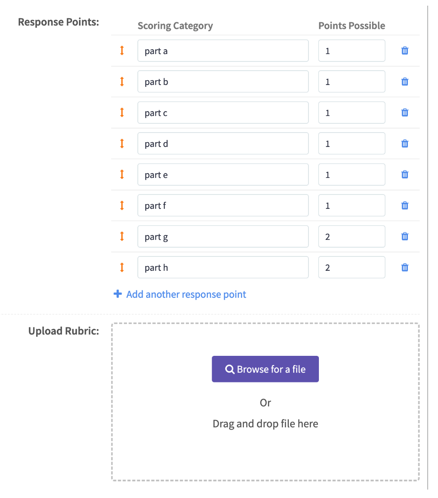
Task: Click the part b scoring category field
Action: pyautogui.click(x=223, y=82)
